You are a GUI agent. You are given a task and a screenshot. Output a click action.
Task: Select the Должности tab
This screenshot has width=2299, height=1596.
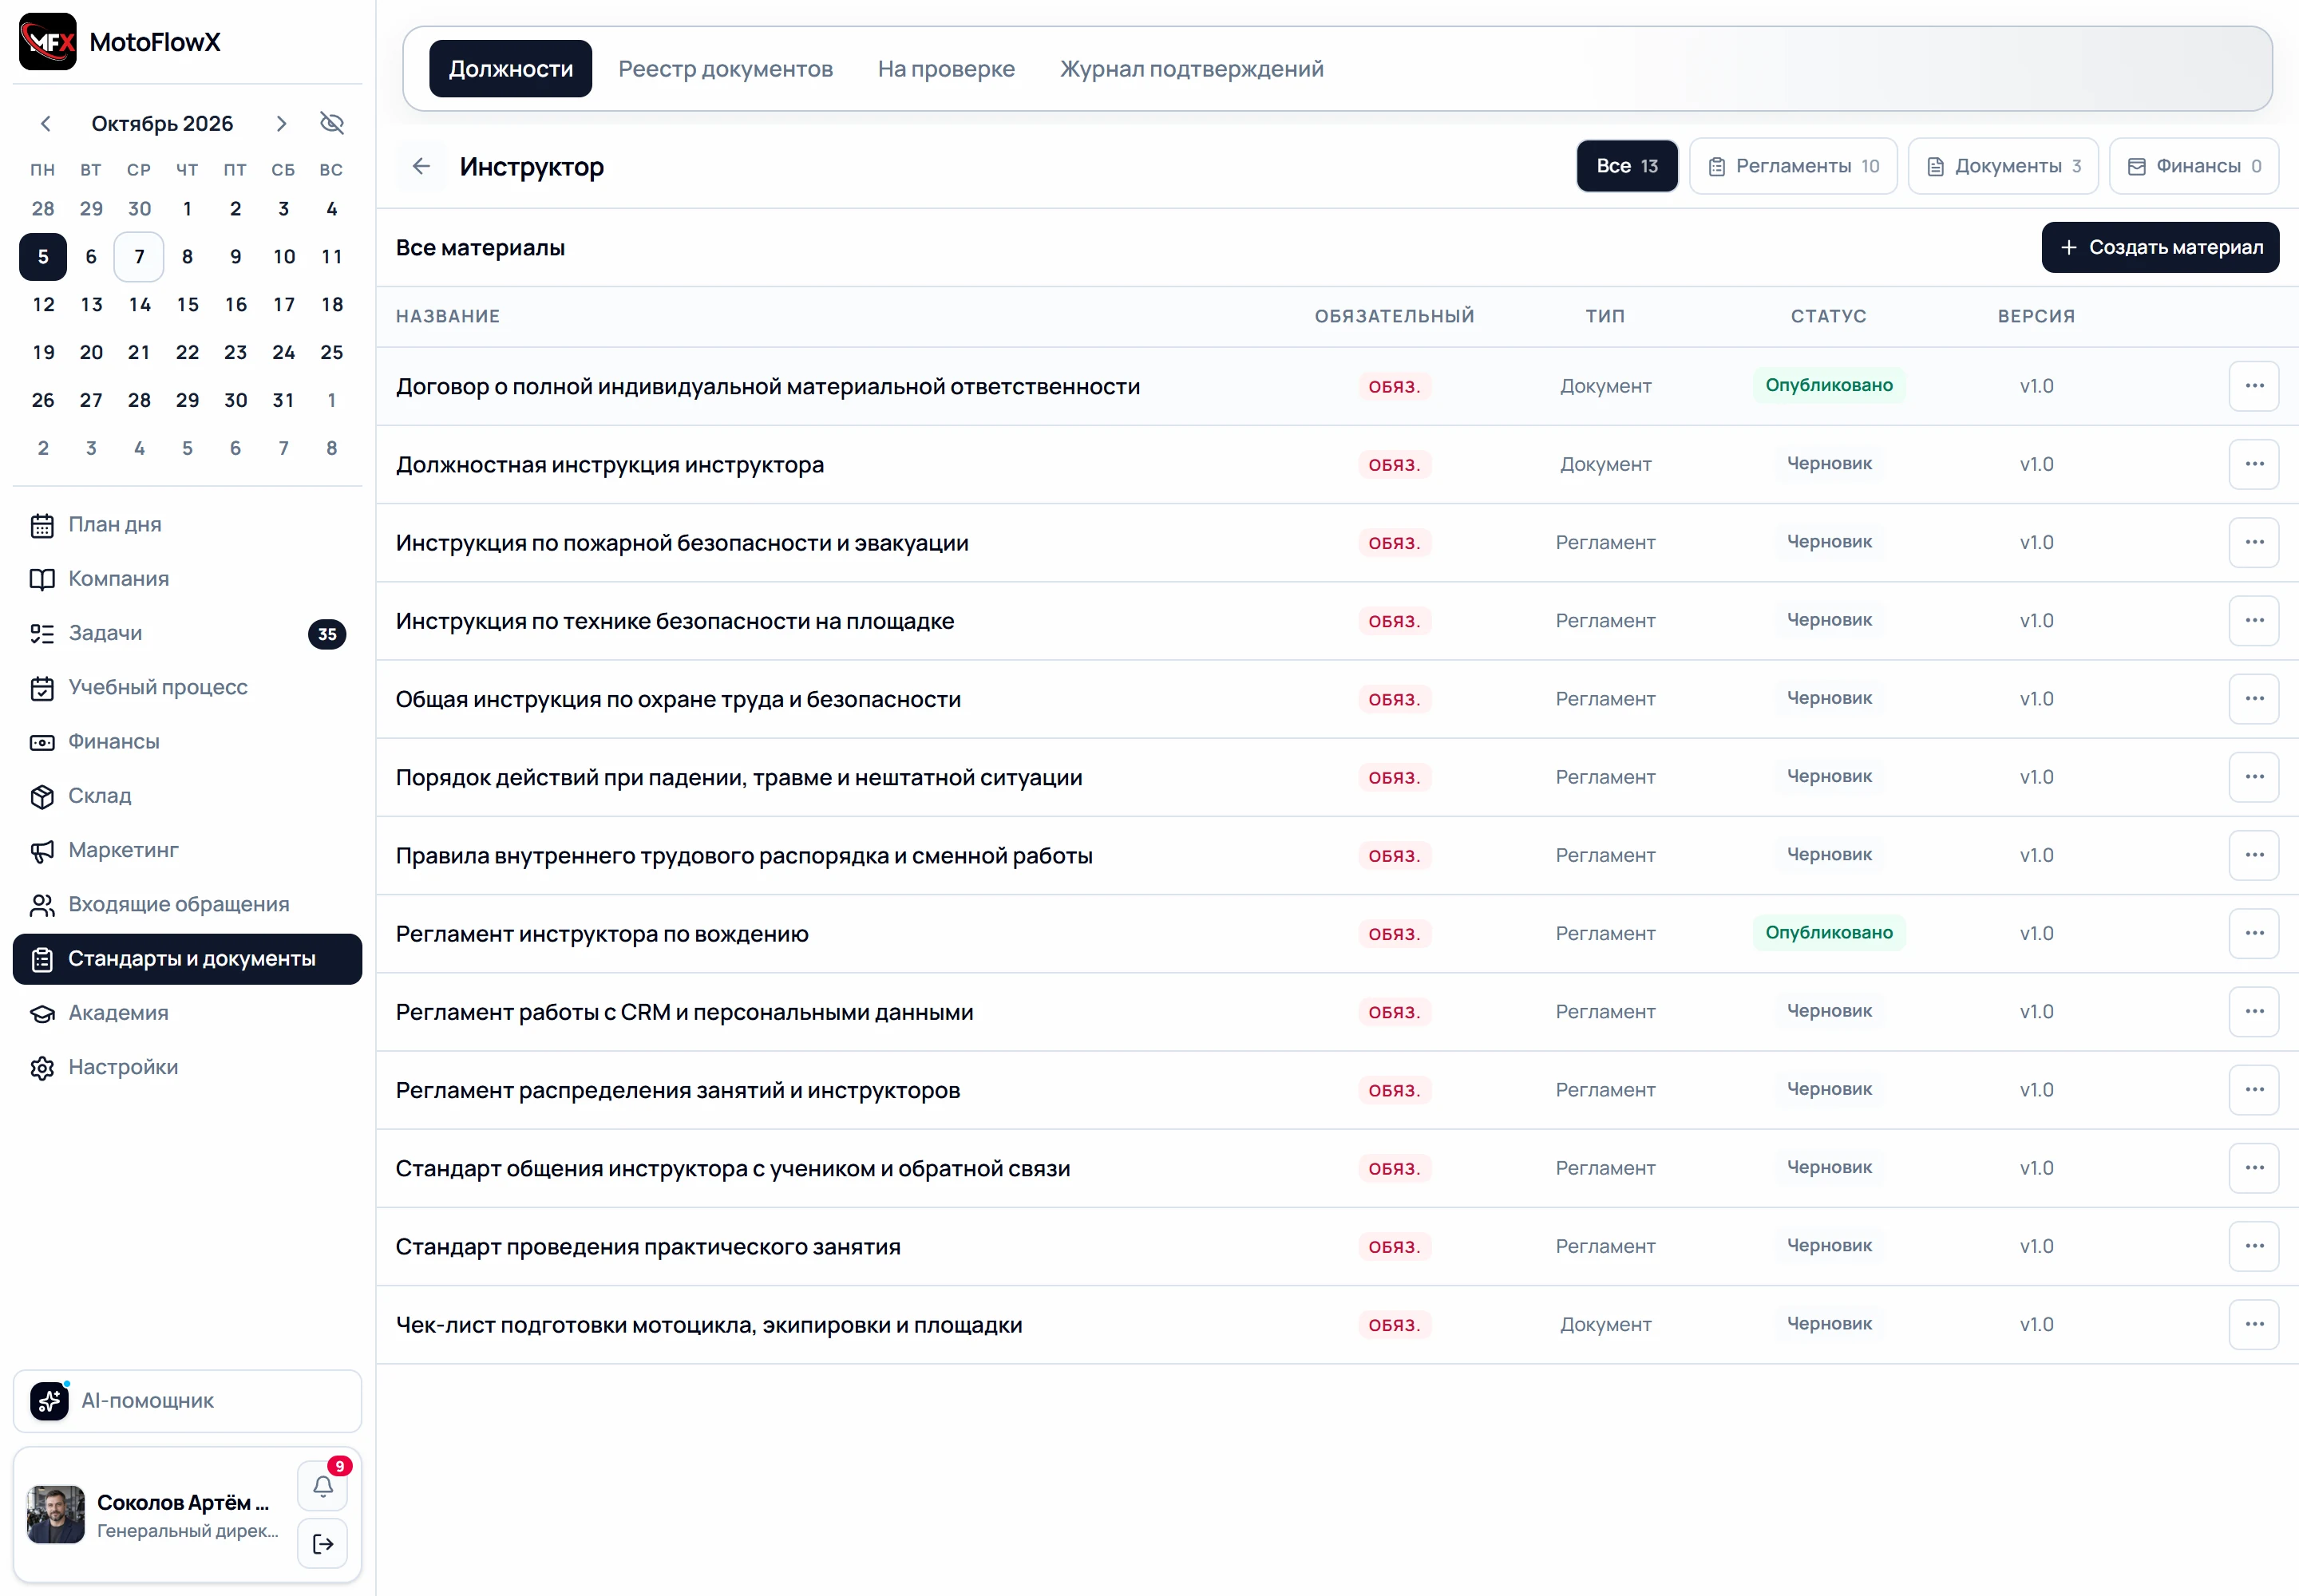click(510, 69)
